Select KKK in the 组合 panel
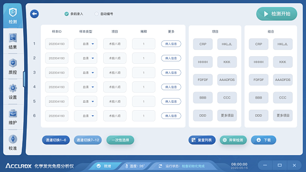This screenshot has height=172, width=306. tap(283, 62)
